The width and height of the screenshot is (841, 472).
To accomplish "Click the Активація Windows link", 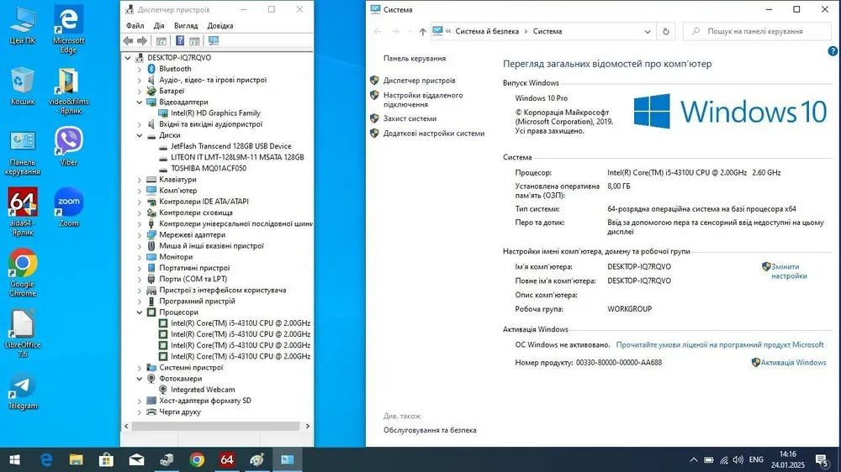I will pyautogui.click(x=793, y=363).
